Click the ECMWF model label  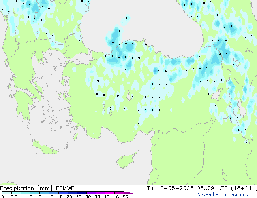click(x=65, y=188)
